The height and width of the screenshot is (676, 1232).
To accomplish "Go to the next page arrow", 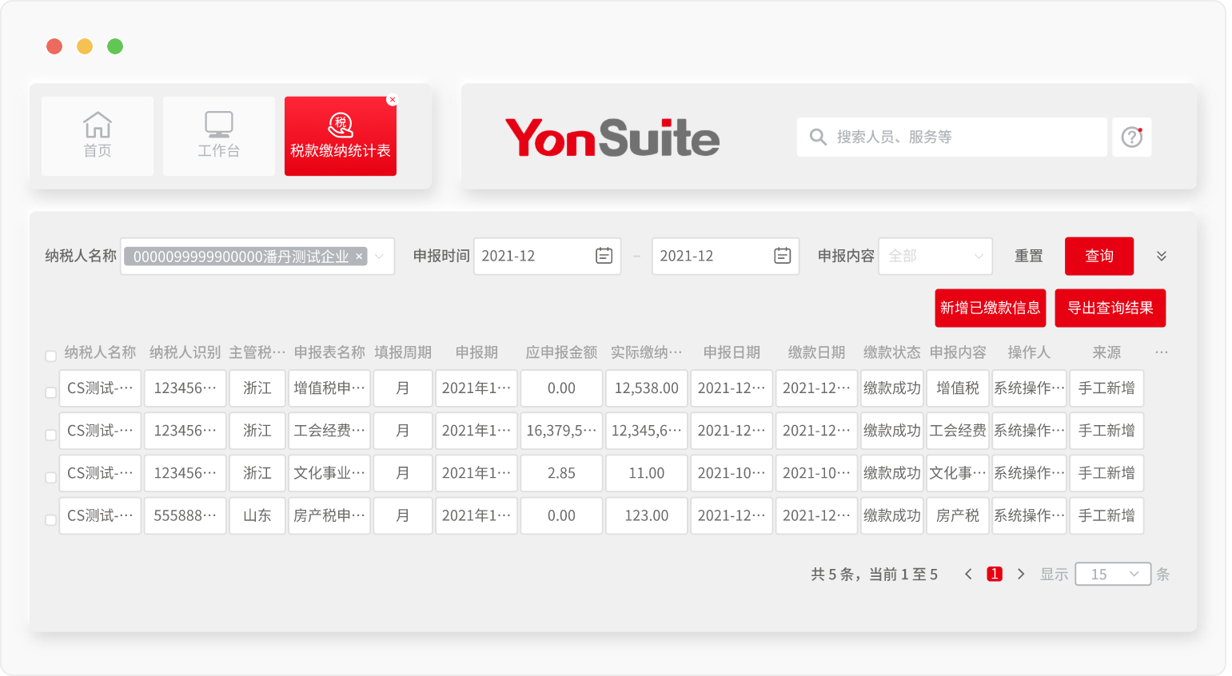I will tap(1021, 574).
